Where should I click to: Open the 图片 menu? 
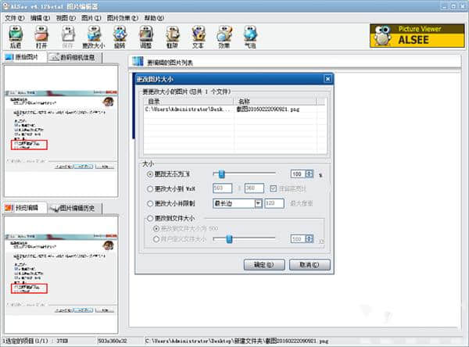coord(91,18)
